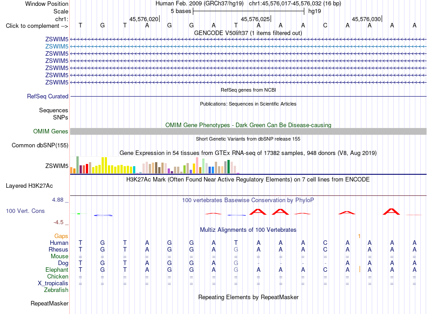Select the Chicken species row label
Viewport: 427px width, 314px height.
(58, 276)
